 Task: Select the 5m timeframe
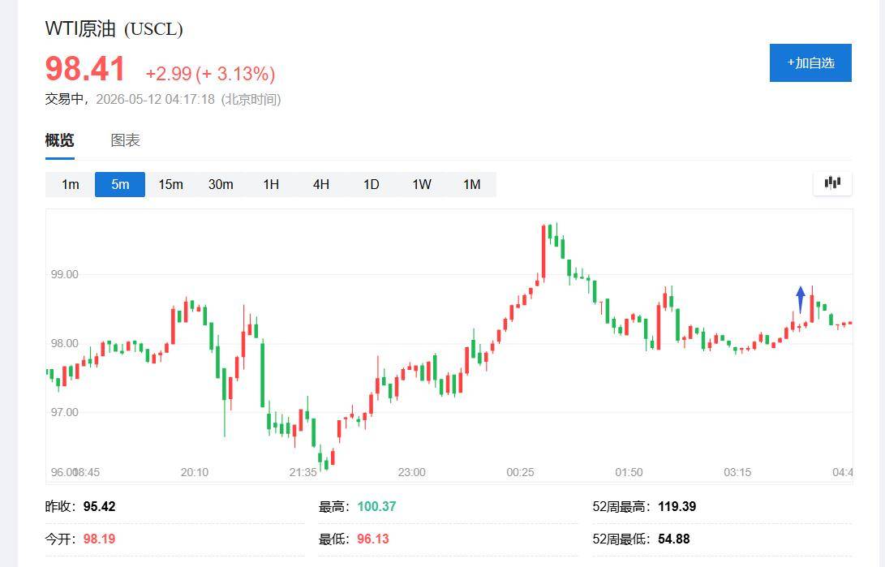(120, 184)
